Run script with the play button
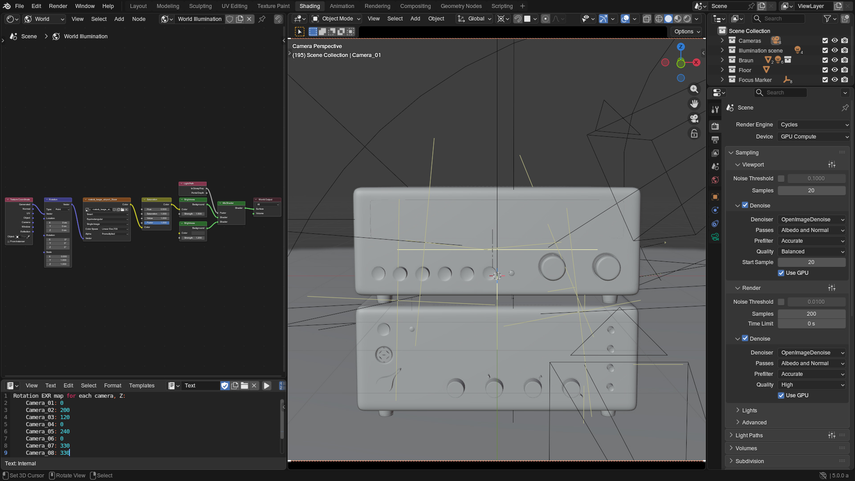This screenshot has height=481, width=855. click(x=266, y=386)
